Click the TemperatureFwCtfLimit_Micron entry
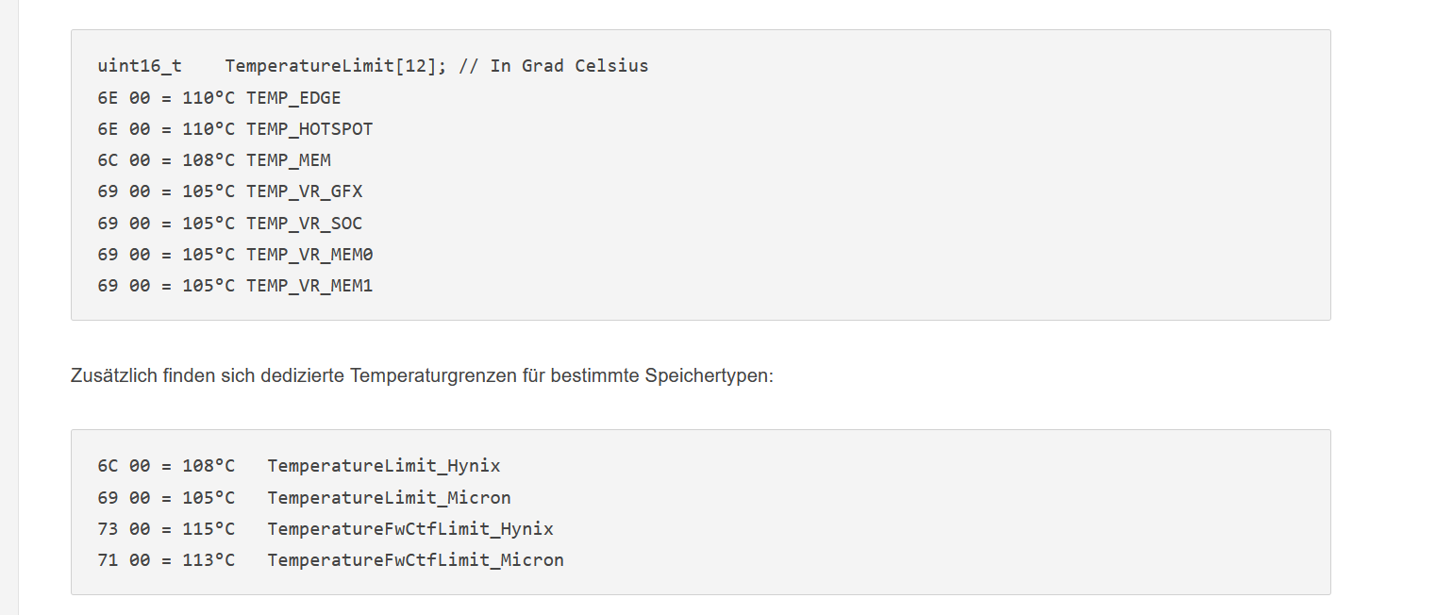1453x615 pixels. (415, 559)
